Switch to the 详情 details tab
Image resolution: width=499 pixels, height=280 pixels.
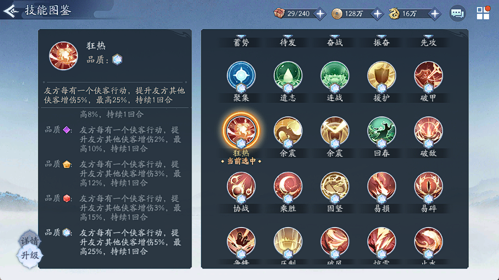pos(29,241)
